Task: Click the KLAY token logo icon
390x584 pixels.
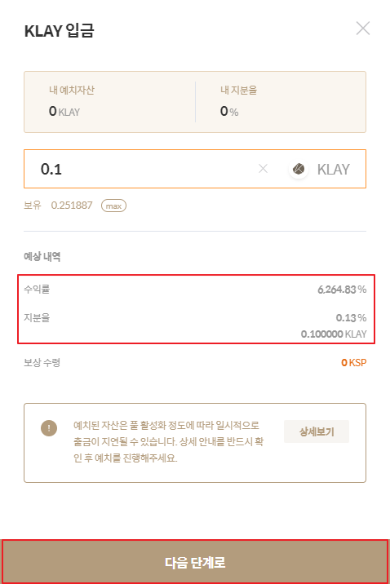Action: tap(299, 169)
